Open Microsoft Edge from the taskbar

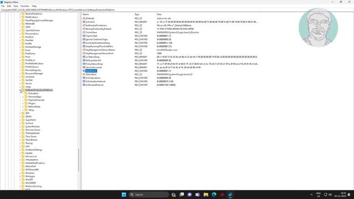[214, 195]
